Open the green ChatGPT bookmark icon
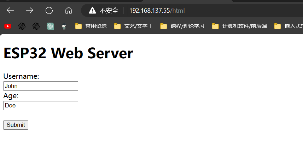303x165 pixels. click(x=50, y=26)
